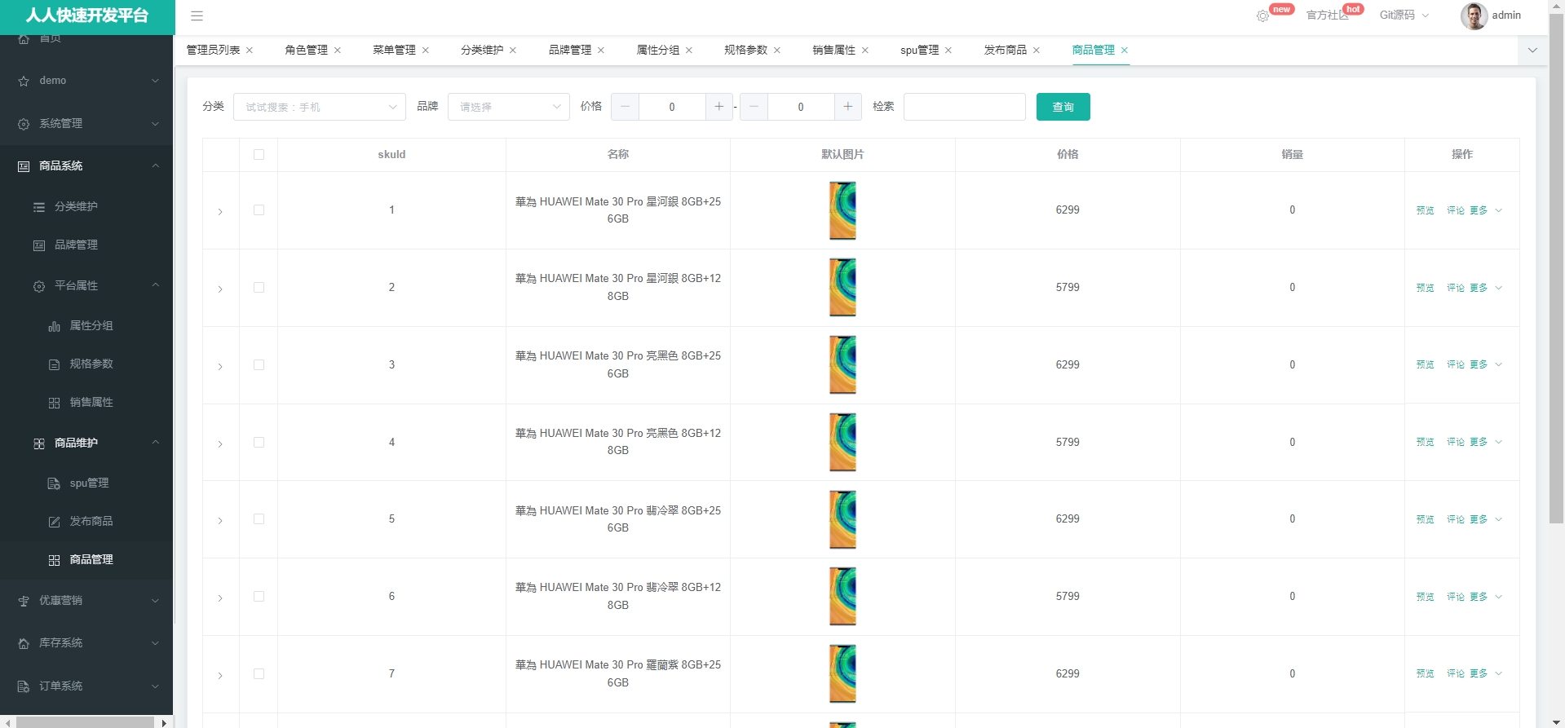
Task: Open 属性分组 in the sidebar
Action: coord(86,326)
